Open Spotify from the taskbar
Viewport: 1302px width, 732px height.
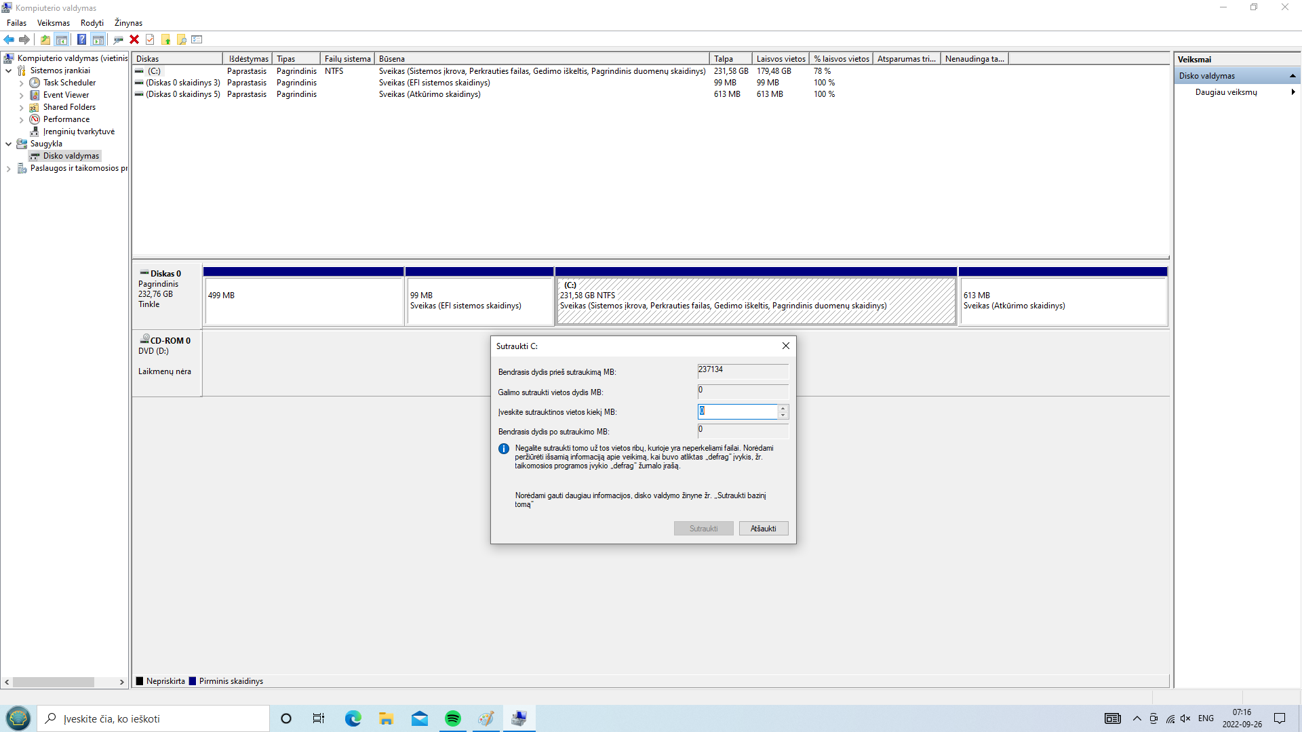452,718
